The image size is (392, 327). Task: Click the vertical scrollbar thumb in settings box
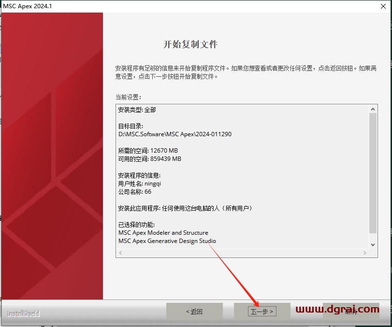coord(373,173)
